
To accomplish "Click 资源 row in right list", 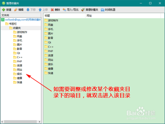I will coord(49,55).
